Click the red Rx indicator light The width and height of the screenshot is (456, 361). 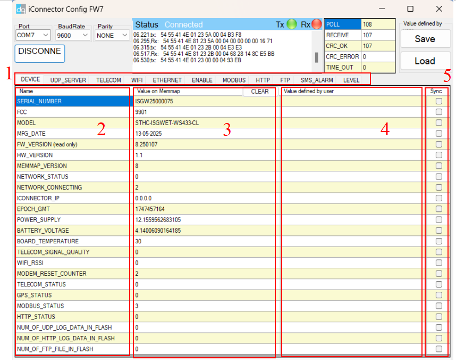coord(316,24)
